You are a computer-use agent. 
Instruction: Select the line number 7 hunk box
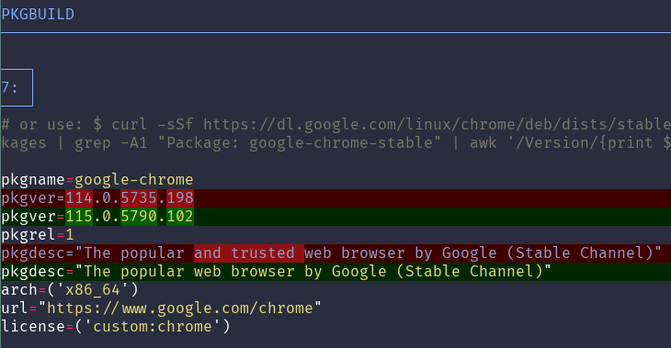click(x=17, y=87)
